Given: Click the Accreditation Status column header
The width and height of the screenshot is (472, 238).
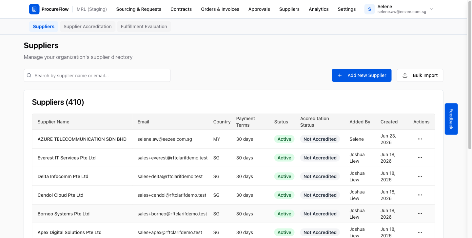Looking at the screenshot, I should (x=314, y=122).
